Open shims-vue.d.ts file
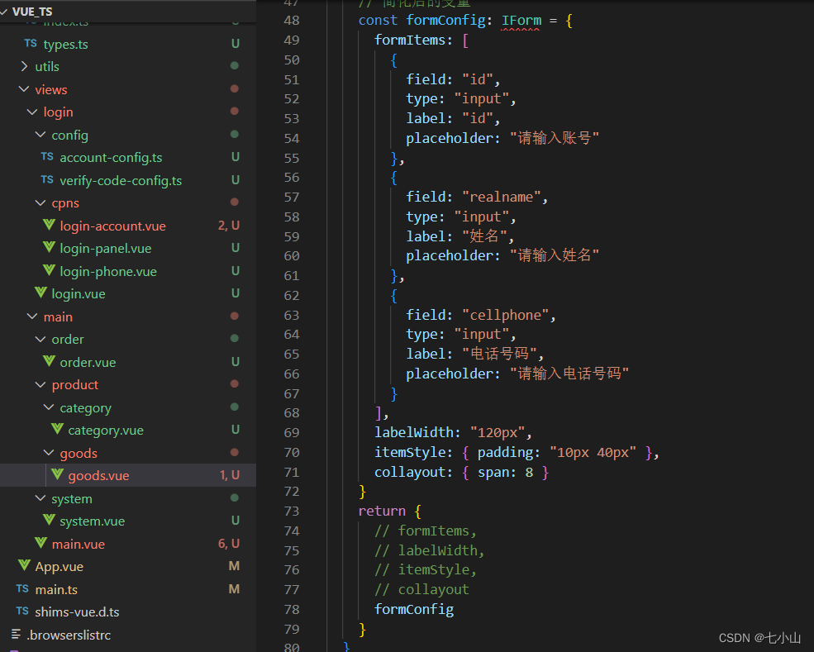Image resolution: width=814 pixels, height=652 pixels. coord(77,612)
